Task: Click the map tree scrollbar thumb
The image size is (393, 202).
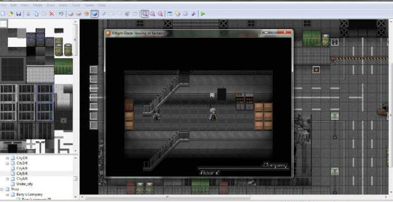Action: [75, 178]
